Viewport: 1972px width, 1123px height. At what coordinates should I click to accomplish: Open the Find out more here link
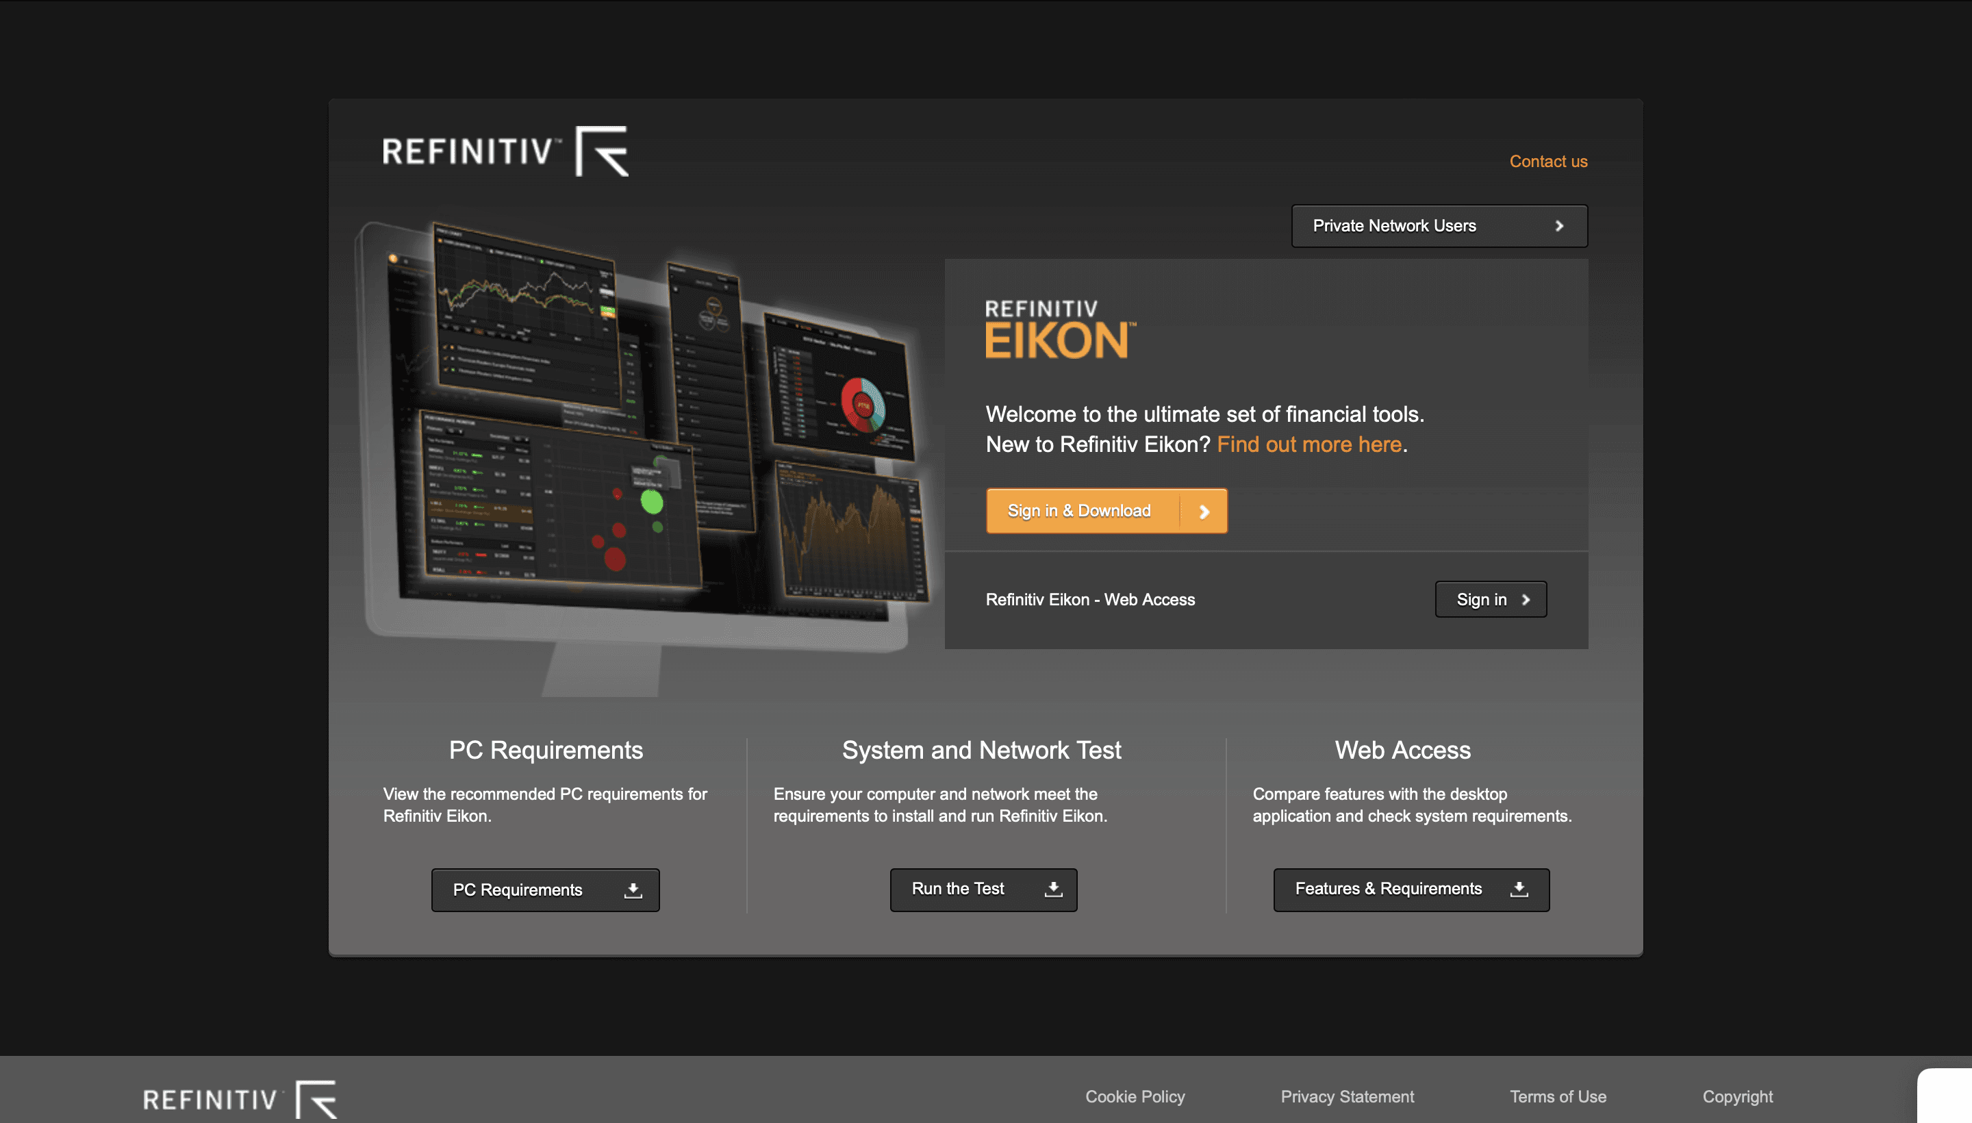click(1309, 444)
